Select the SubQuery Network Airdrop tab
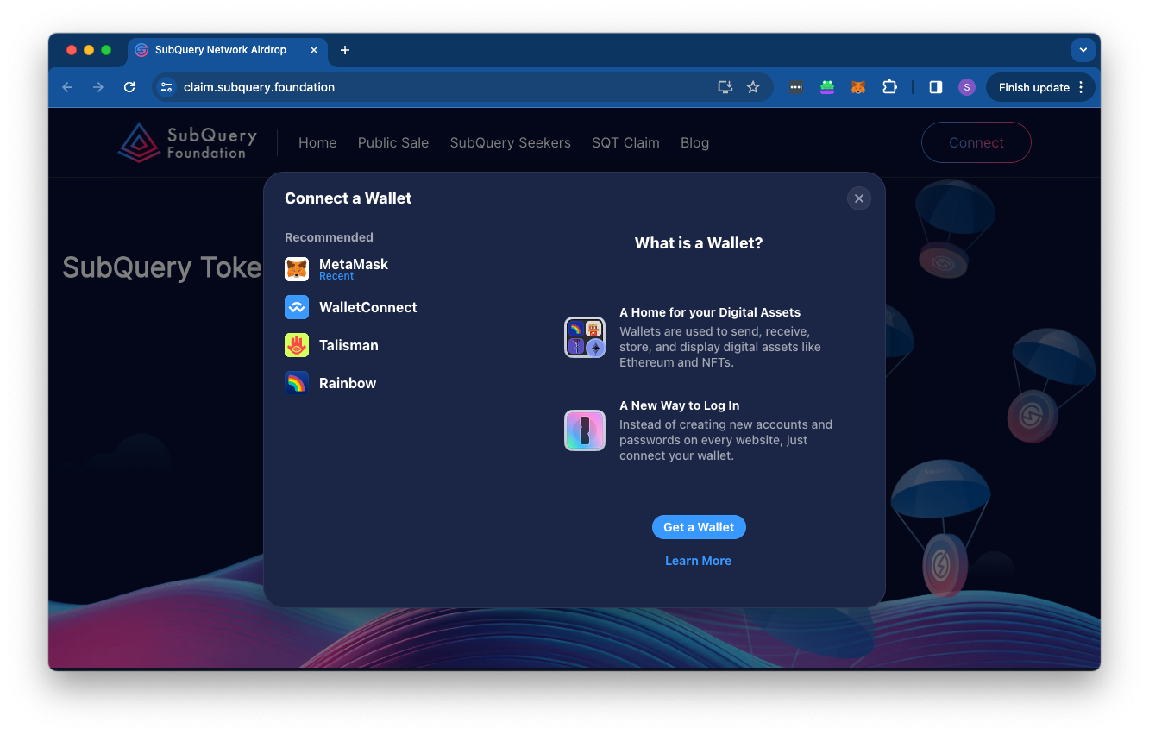Image resolution: width=1149 pixels, height=735 pixels. [x=228, y=50]
